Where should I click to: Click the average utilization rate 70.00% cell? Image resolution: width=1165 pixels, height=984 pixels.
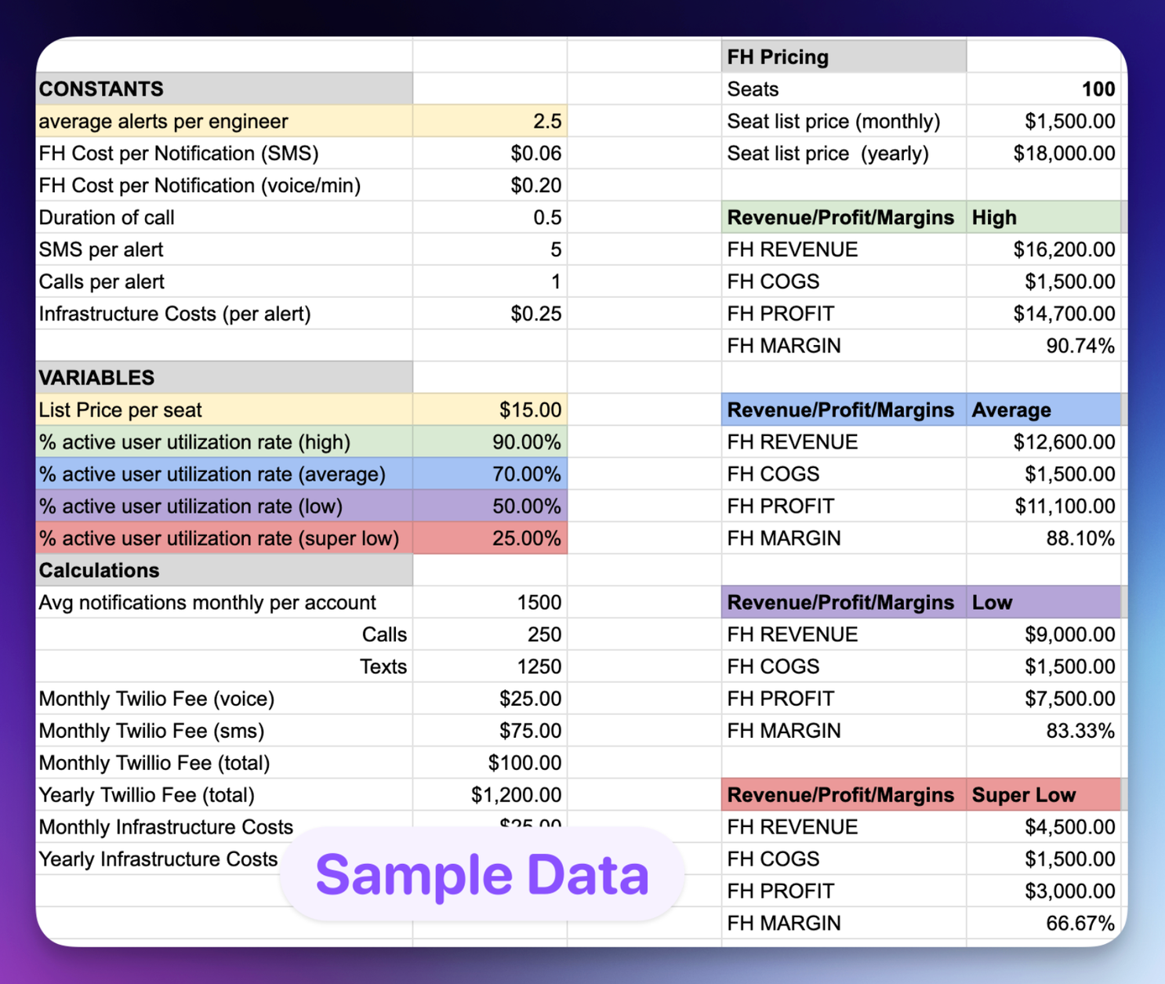(490, 474)
